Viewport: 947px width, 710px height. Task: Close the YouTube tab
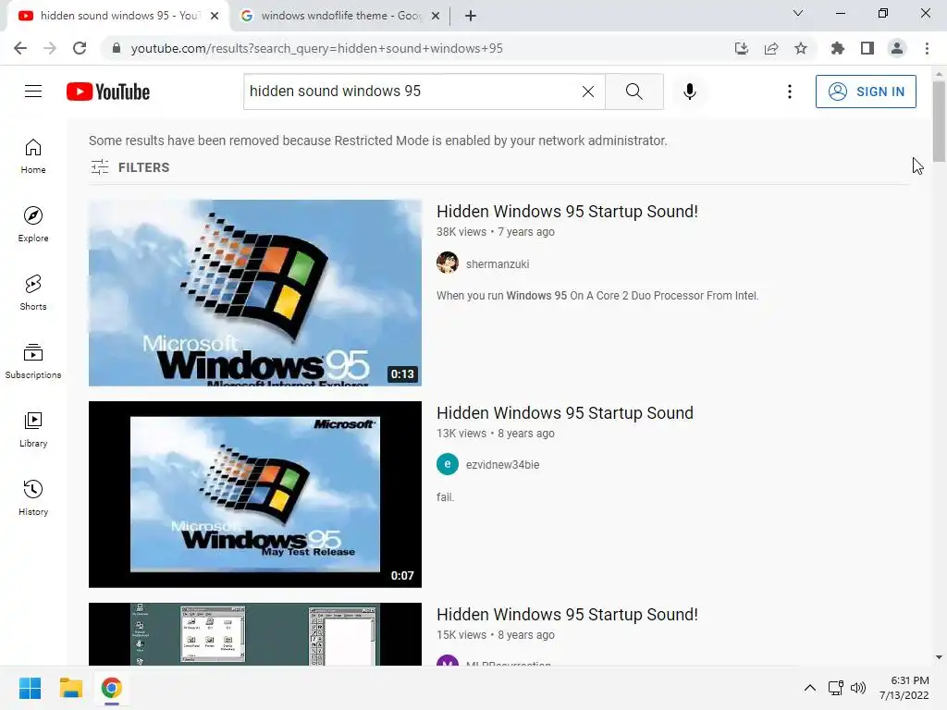(x=215, y=16)
